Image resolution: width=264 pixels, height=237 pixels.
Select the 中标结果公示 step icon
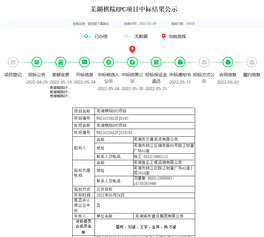(x=132, y=62)
